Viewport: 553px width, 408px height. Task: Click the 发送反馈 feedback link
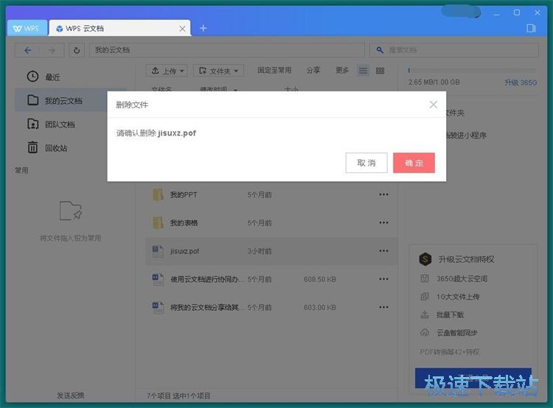[71, 395]
